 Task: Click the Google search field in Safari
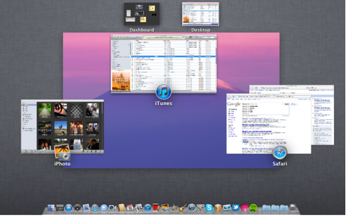tap(262, 104)
